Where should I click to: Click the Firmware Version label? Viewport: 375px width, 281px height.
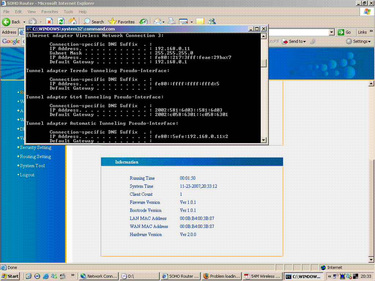pyautogui.click(x=145, y=202)
